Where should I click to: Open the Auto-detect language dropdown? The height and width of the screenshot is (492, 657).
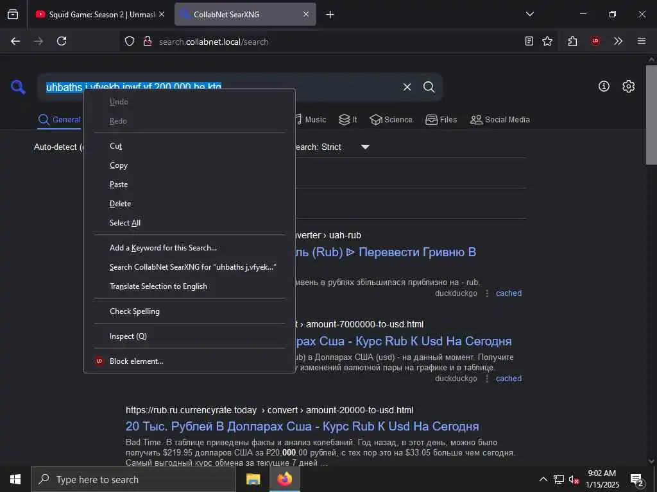58,147
